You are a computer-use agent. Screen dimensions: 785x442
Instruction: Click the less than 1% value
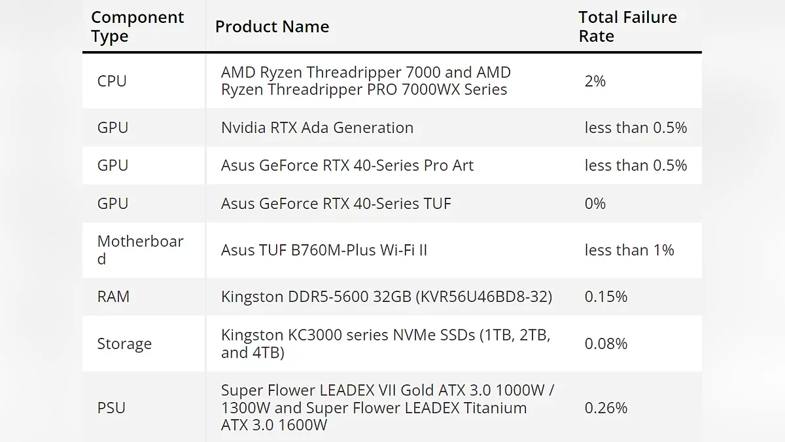pyautogui.click(x=629, y=250)
